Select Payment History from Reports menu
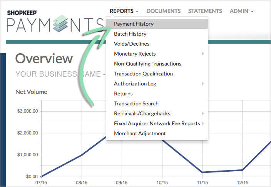The image size is (271, 187). tap(157, 24)
